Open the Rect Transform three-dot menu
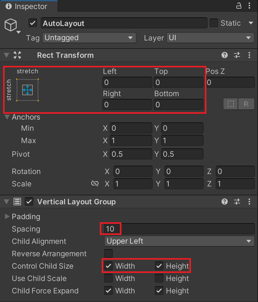 [x=250, y=55]
